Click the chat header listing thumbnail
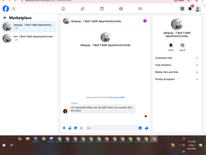 (x=66, y=21)
